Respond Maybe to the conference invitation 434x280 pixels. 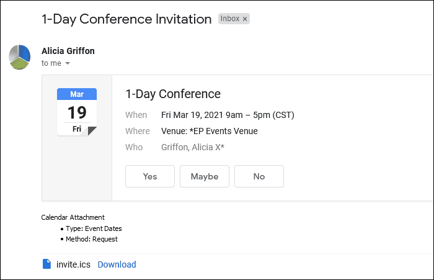205,176
